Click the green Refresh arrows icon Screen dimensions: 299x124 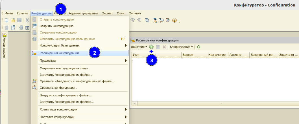point(198,47)
